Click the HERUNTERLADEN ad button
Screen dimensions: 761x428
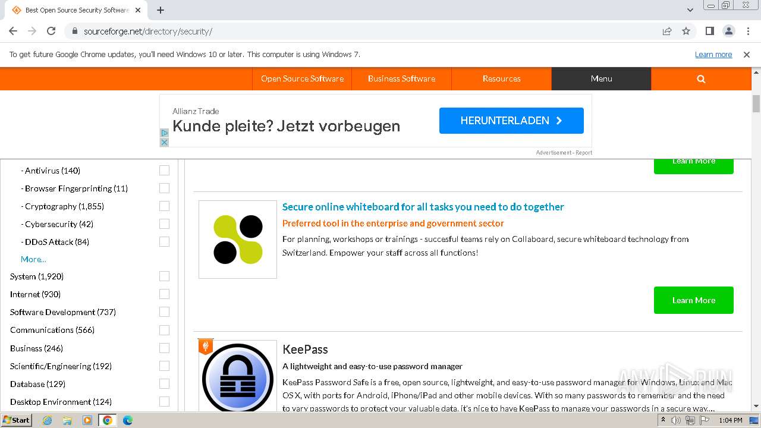(511, 121)
